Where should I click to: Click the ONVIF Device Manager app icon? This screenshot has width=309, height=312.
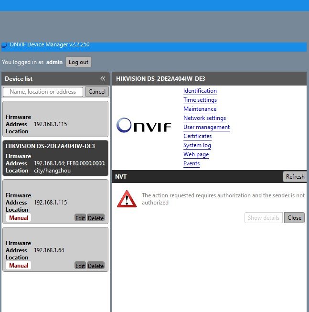[4, 45]
